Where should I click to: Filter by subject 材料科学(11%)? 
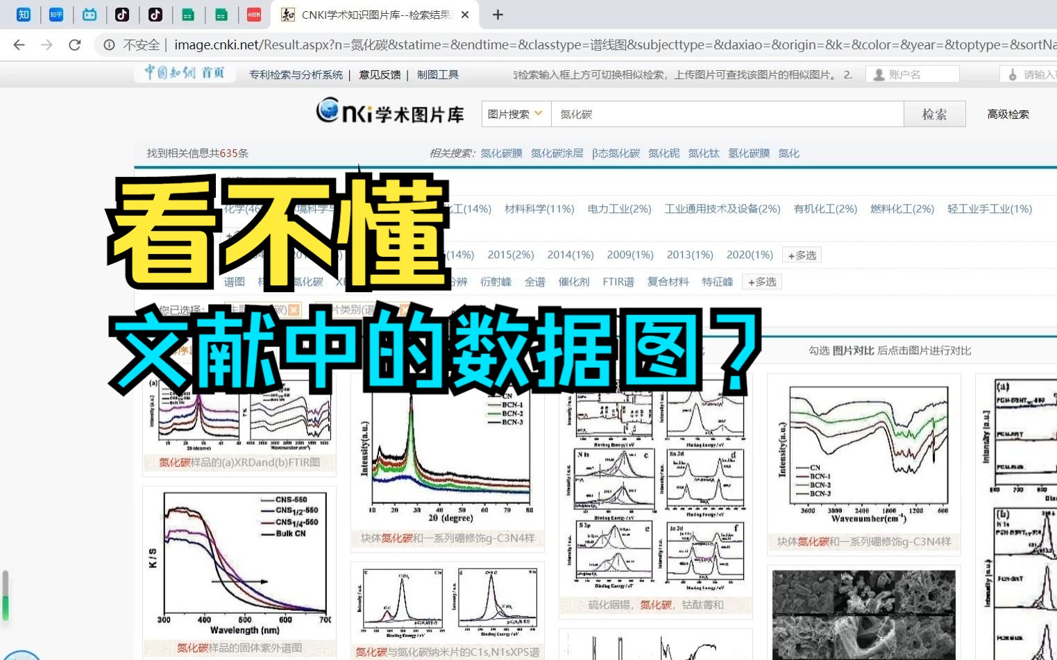point(539,209)
